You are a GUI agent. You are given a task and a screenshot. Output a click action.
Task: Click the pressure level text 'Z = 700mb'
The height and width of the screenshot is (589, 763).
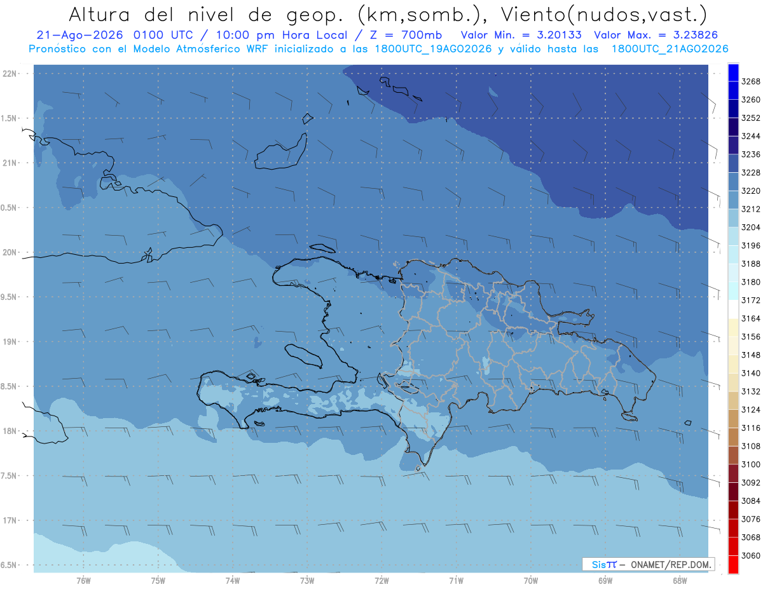tap(407, 35)
